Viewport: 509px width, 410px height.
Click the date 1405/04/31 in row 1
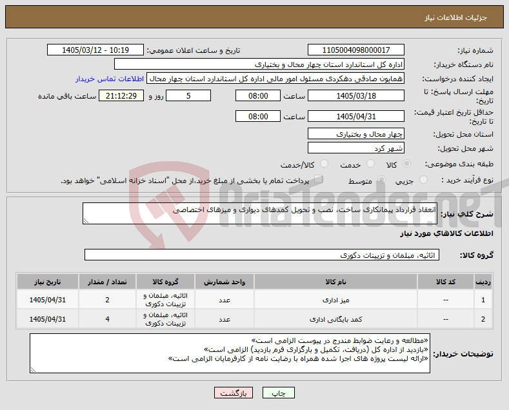47,300
